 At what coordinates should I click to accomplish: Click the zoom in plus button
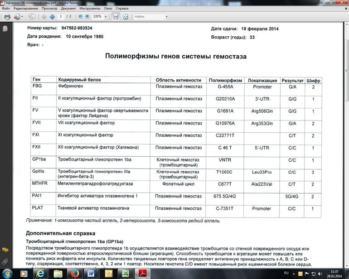(87, 17)
